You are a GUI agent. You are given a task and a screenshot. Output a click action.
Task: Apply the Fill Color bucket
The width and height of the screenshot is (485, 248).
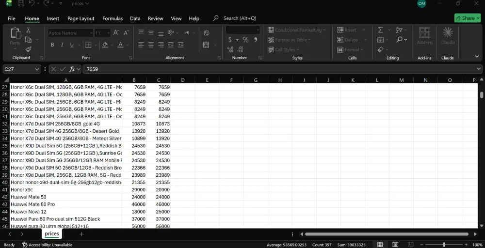click(105, 45)
